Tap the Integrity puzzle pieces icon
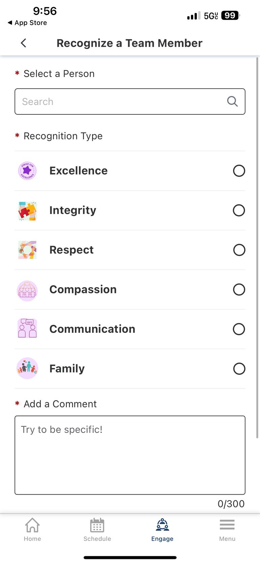This screenshot has height=564, width=260. point(27,210)
